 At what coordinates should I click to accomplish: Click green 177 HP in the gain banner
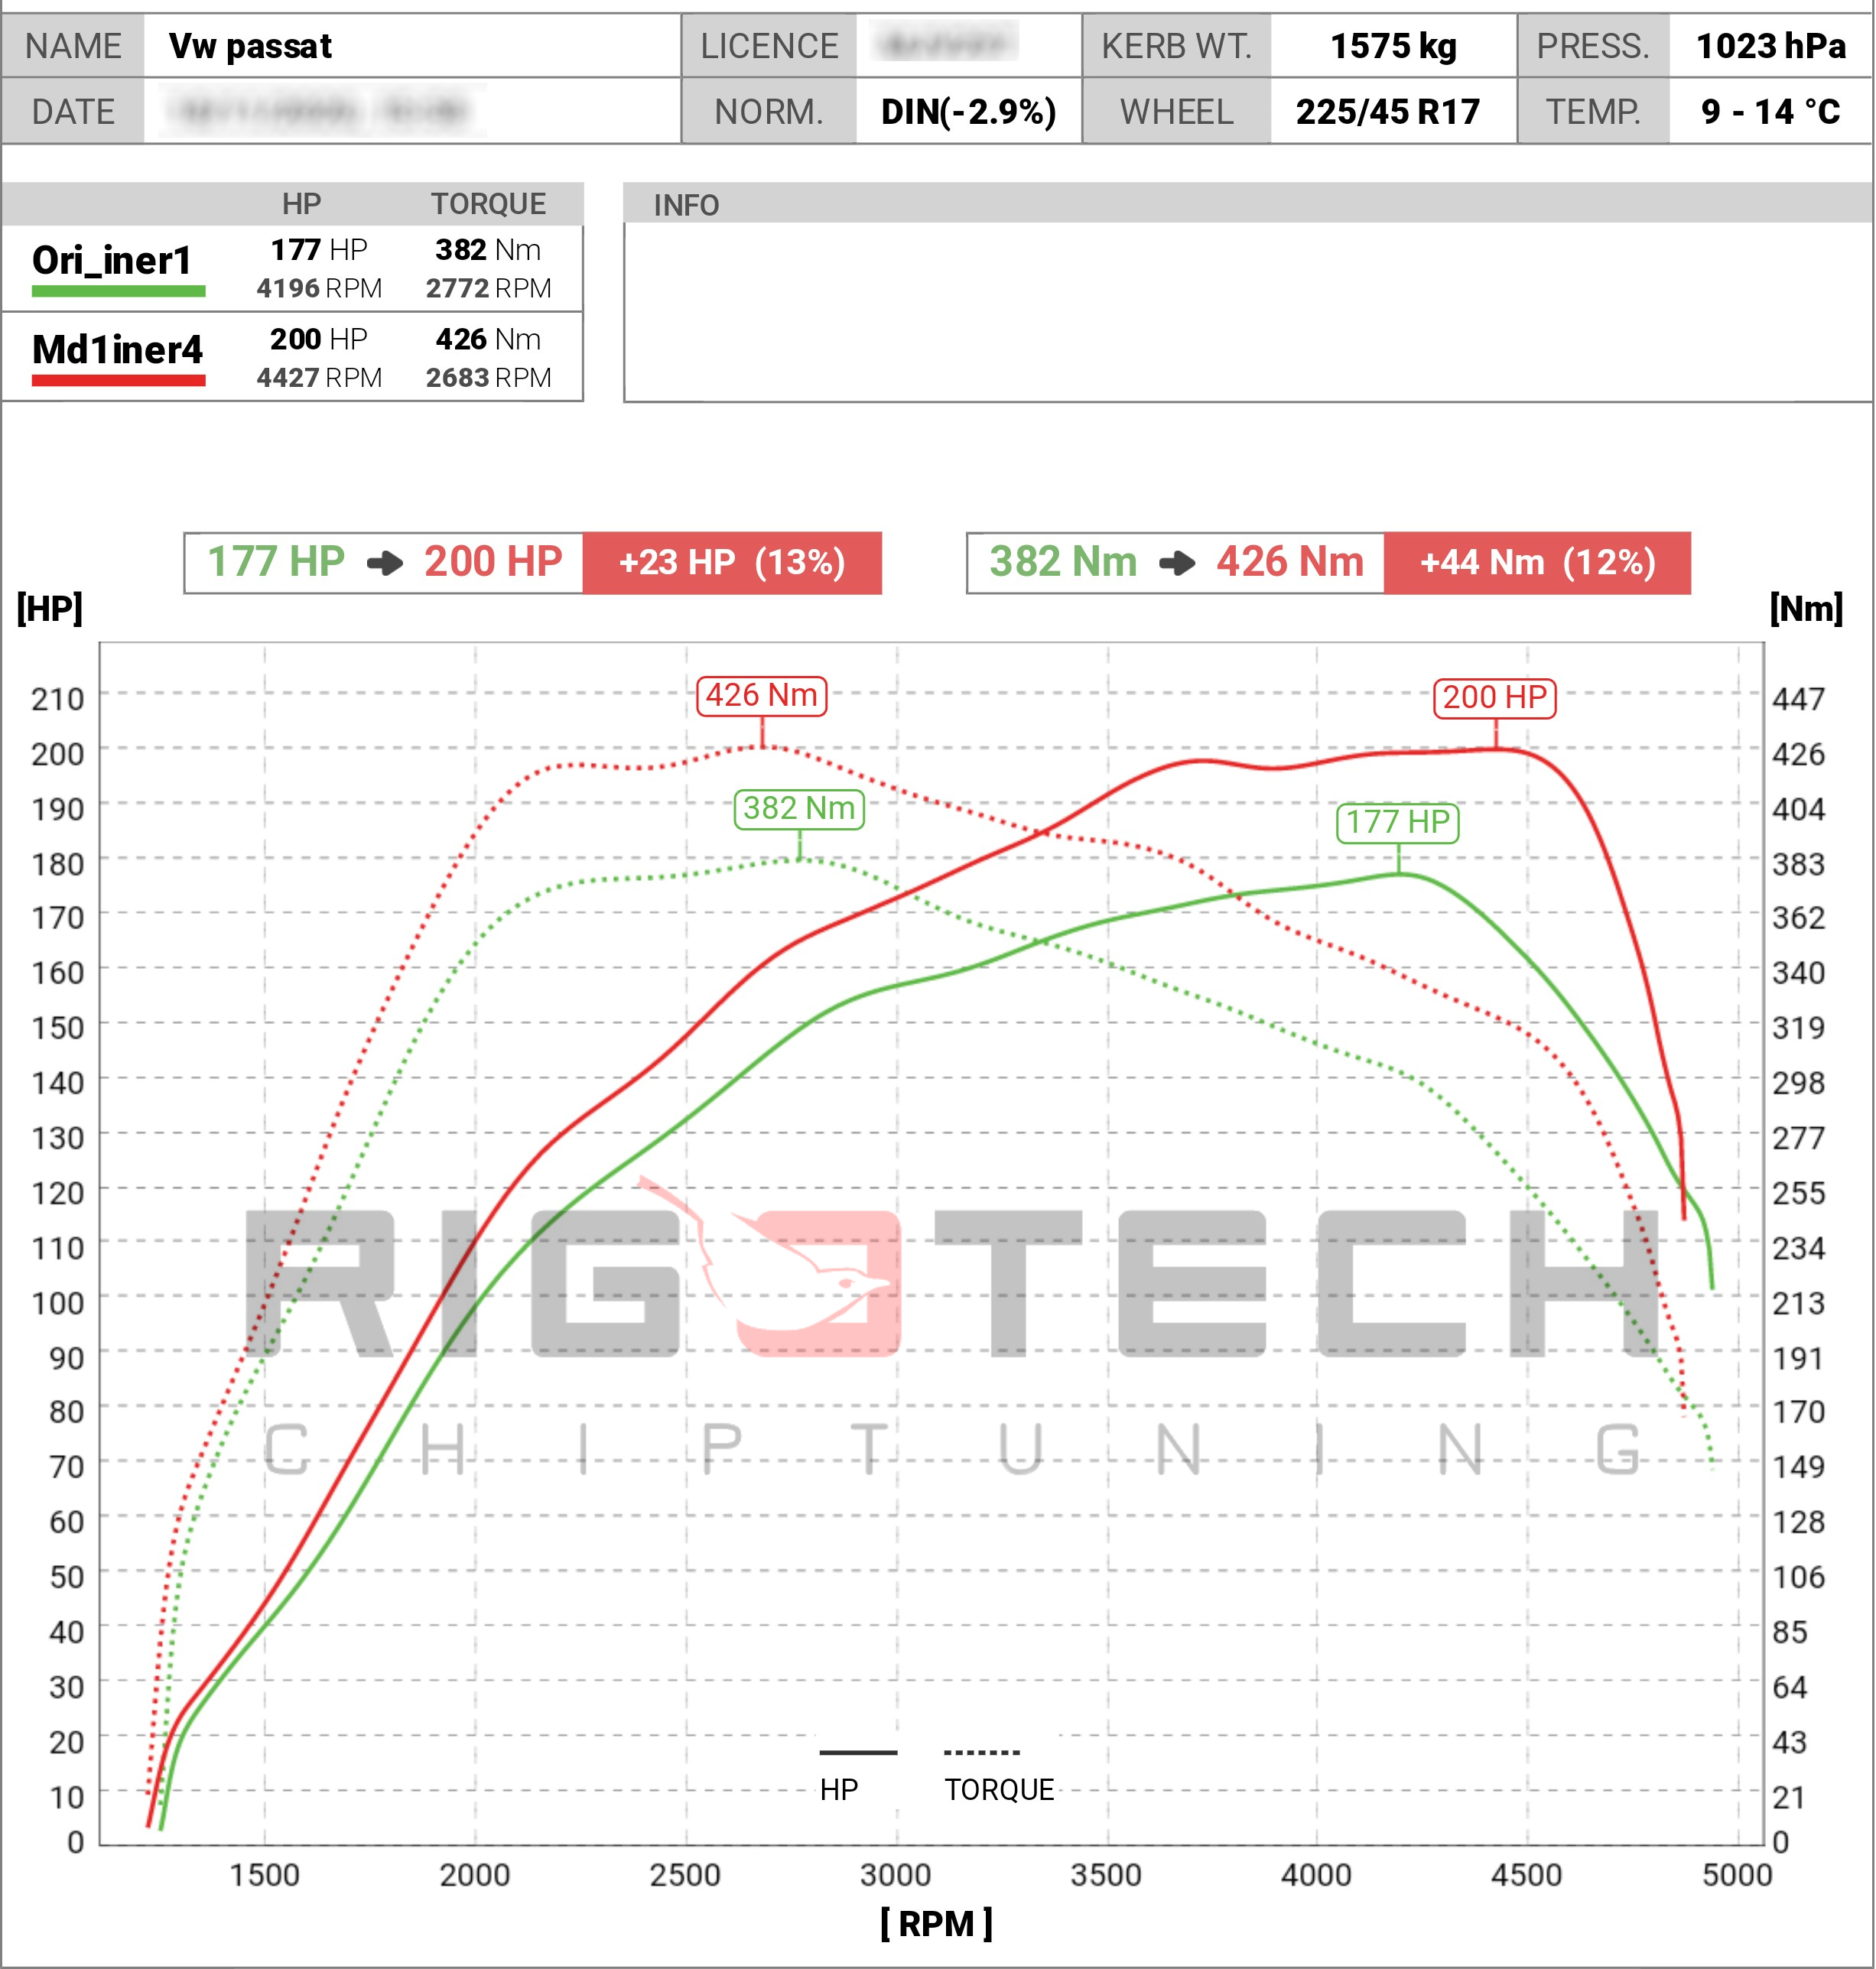[276, 562]
